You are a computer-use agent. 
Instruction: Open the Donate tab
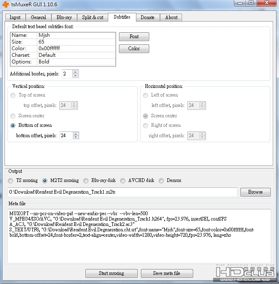pyautogui.click(x=148, y=17)
